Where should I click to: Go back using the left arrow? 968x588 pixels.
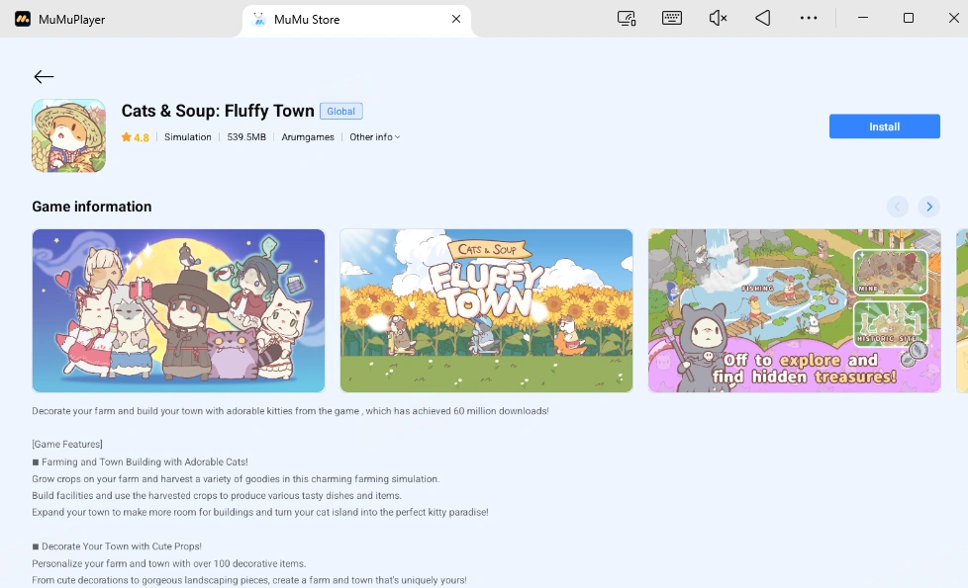44,76
